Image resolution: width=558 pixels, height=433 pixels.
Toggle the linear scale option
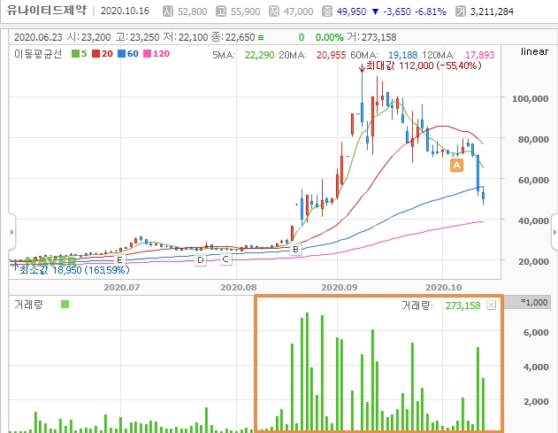(x=534, y=51)
